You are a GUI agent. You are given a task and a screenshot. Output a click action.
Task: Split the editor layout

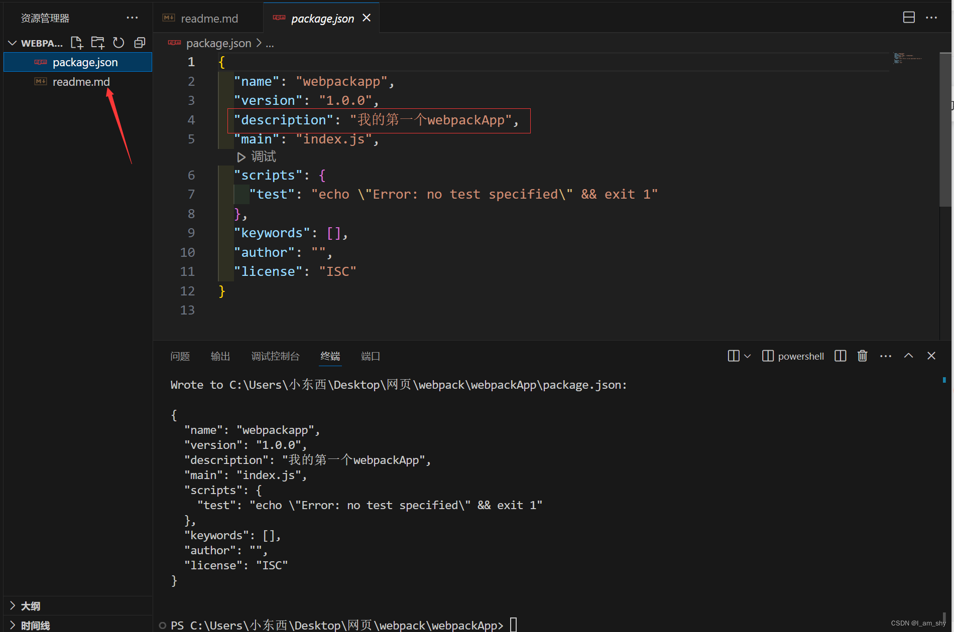point(909,18)
